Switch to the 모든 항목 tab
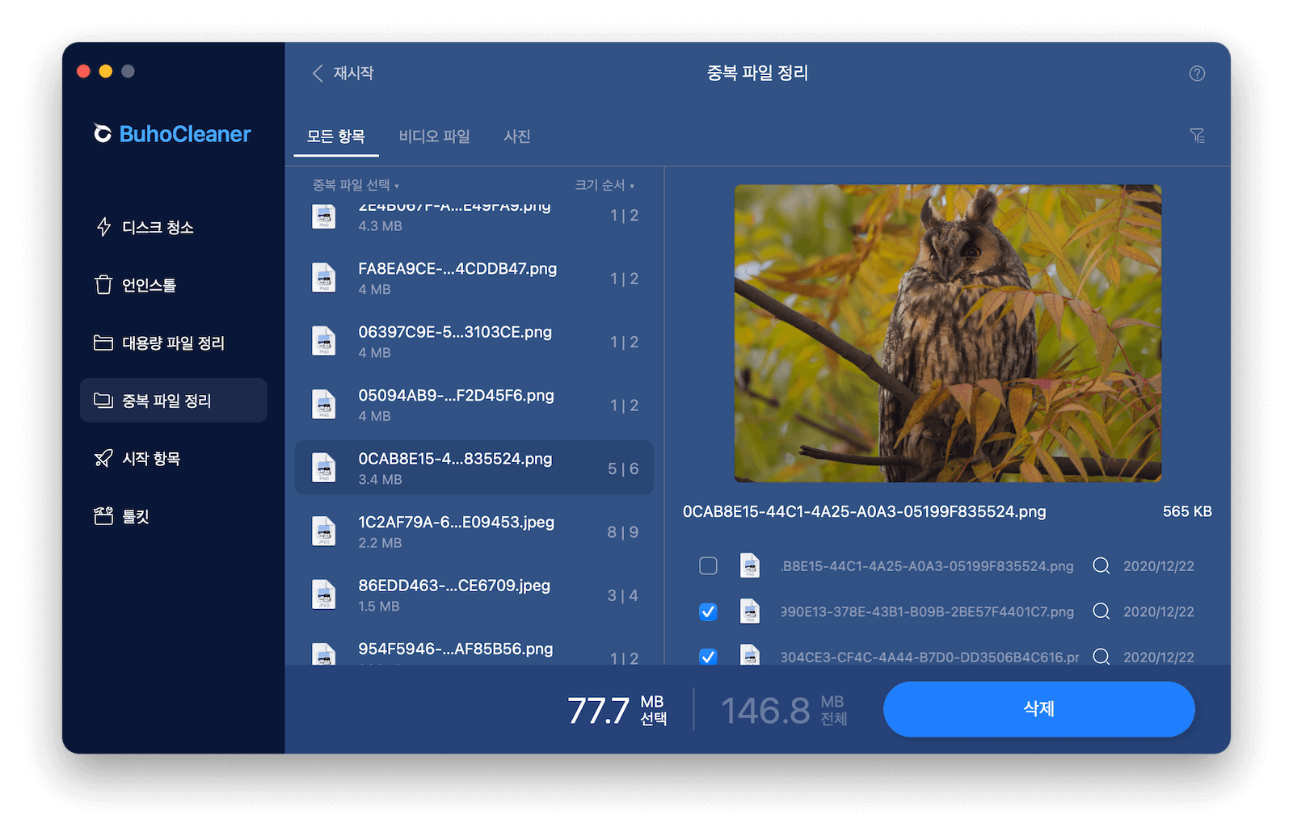Viewport: 1293px width, 836px height. click(x=336, y=137)
